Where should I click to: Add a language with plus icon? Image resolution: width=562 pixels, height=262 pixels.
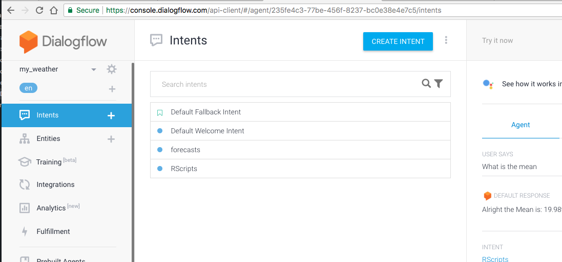click(x=112, y=89)
